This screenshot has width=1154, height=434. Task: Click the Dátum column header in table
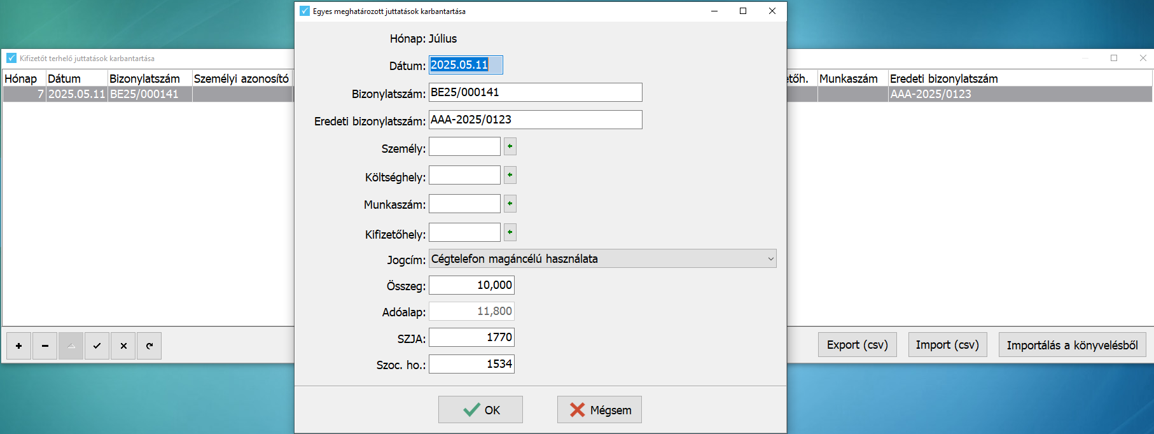pos(76,78)
